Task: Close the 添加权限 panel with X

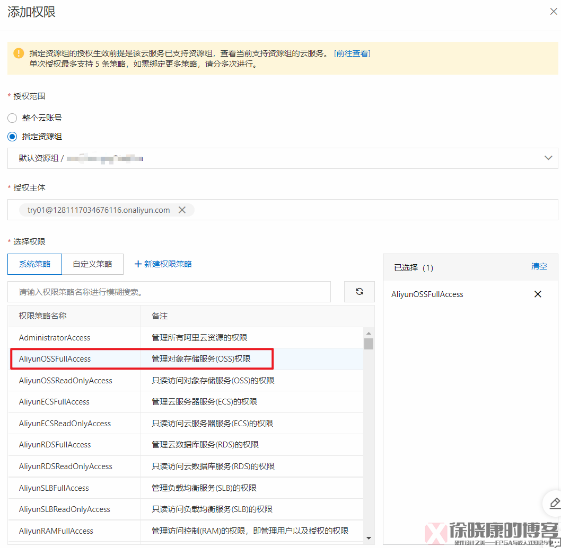Action: pyautogui.click(x=553, y=12)
